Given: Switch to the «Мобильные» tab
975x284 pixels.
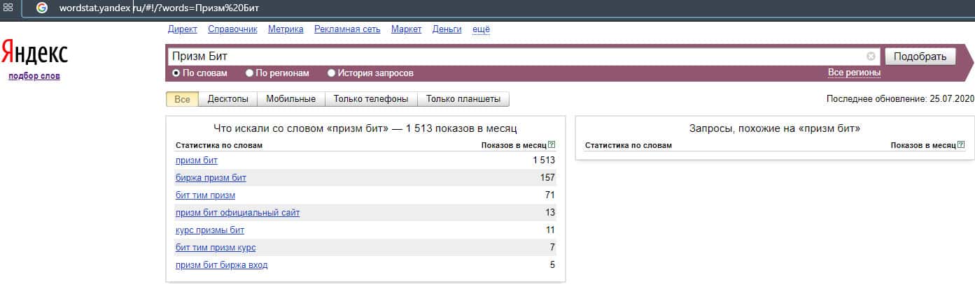Looking at the screenshot, I should tap(290, 99).
